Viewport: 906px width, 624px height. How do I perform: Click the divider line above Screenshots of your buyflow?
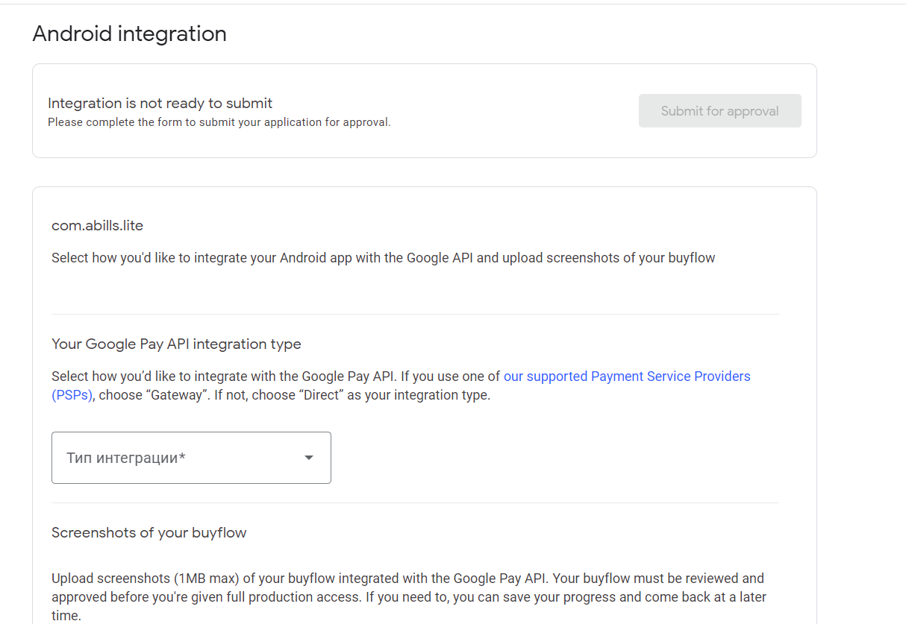coord(415,502)
